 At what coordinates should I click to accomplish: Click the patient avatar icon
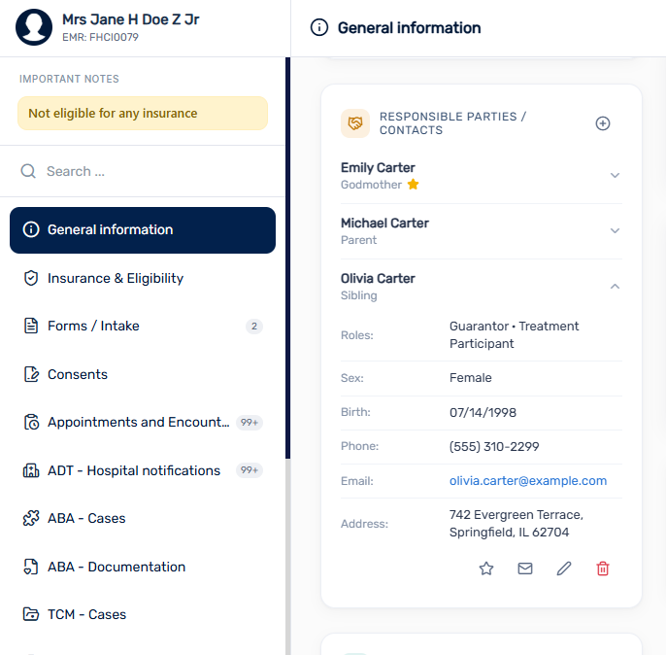[34, 27]
